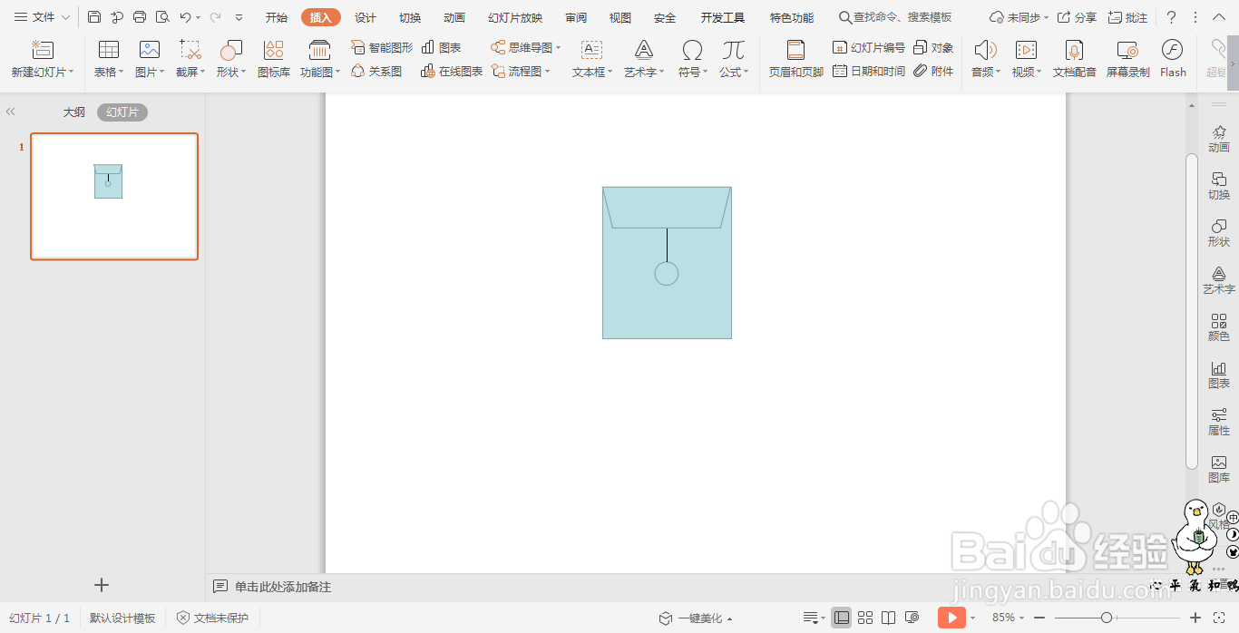Expand the 一键美化 menu
Screen dimensions: 1239x633
[696, 618]
